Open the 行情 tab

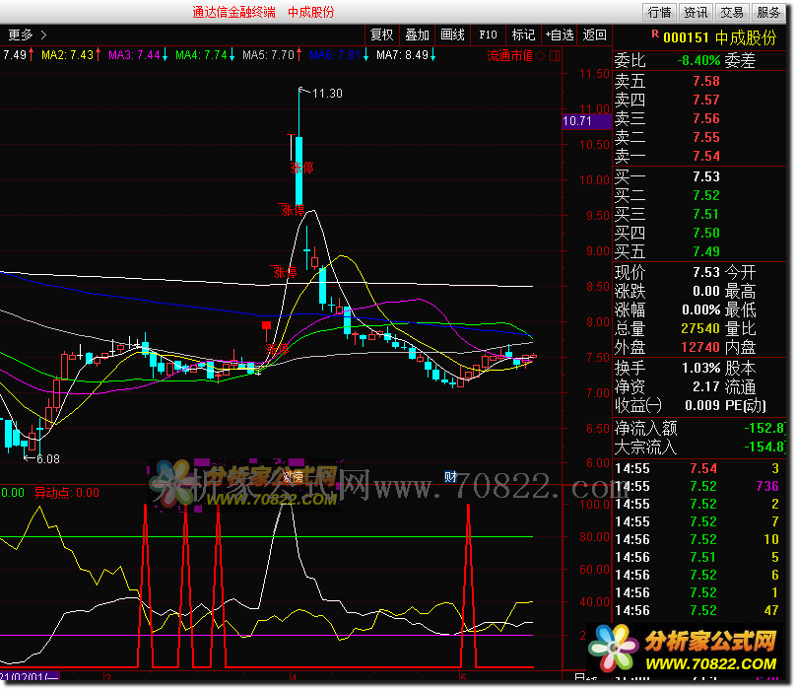(x=659, y=12)
